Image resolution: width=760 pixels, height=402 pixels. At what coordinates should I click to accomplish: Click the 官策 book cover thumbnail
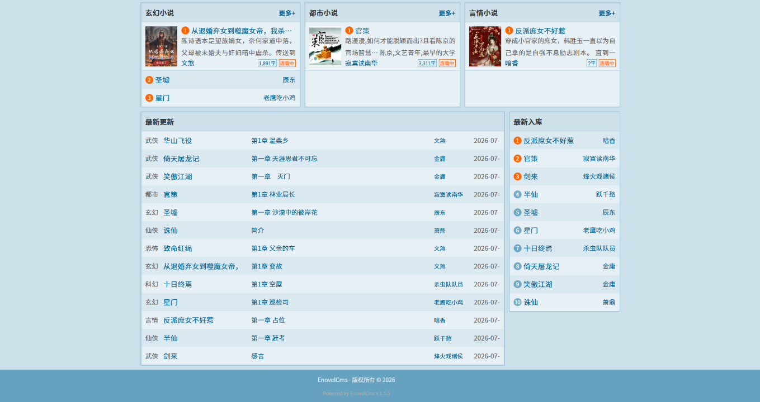(325, 46)
